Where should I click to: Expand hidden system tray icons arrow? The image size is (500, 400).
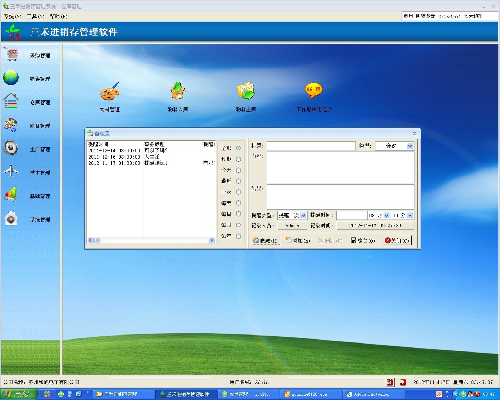coord(456,394)
